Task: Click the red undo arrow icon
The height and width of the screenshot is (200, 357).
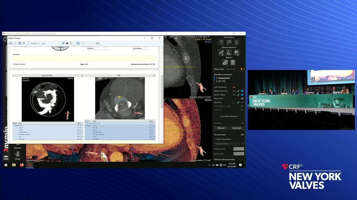Action: (243, 69)
